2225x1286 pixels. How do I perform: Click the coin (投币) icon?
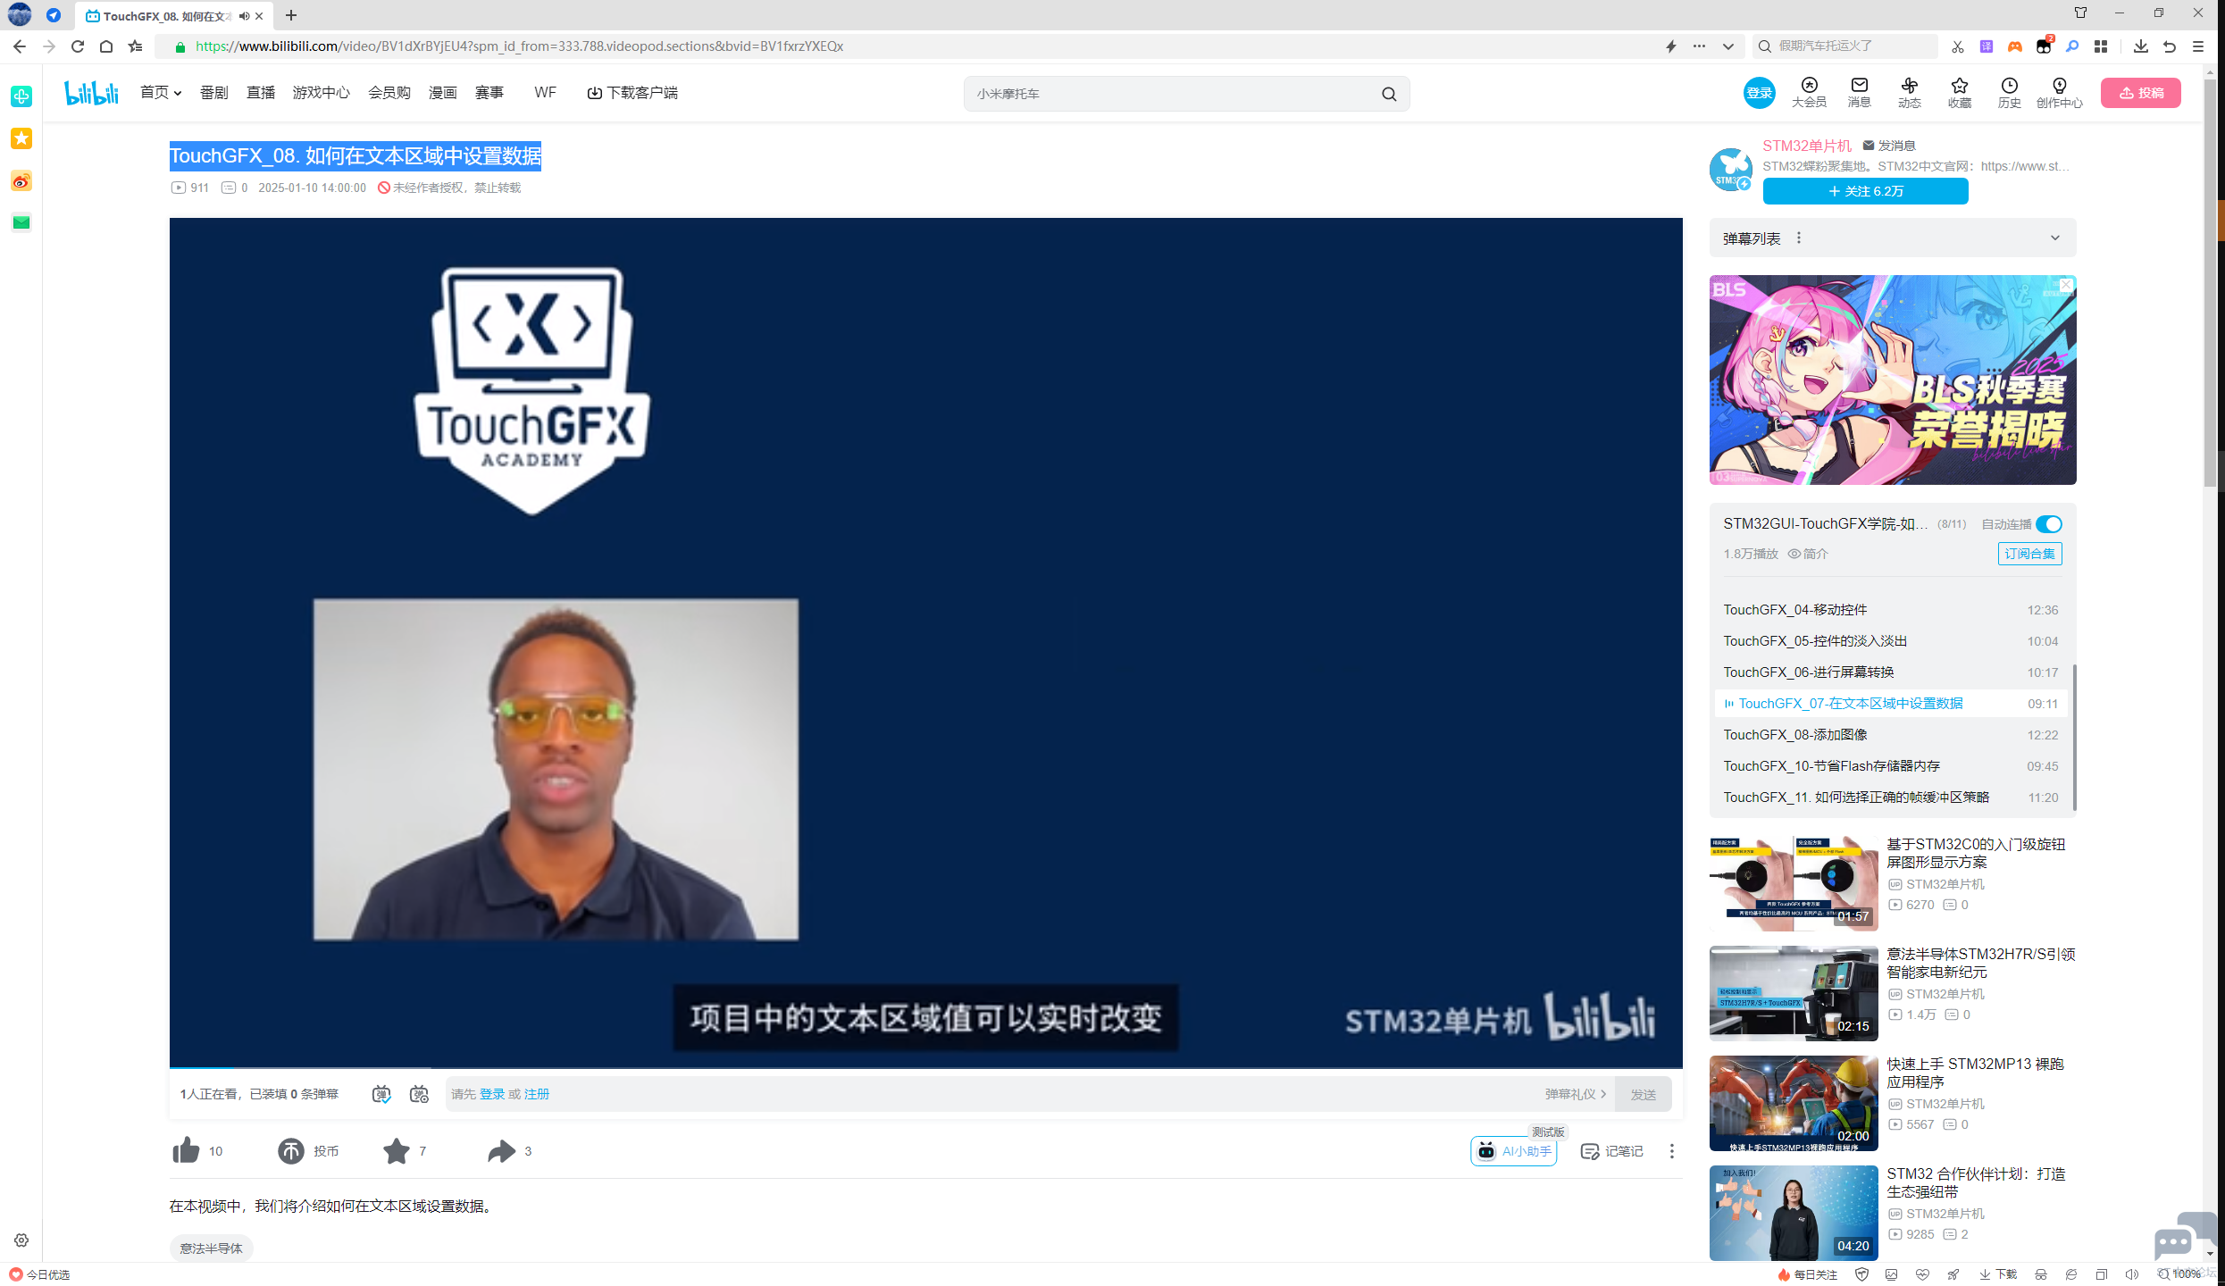pyautogui.click(x=291, y=1150)
